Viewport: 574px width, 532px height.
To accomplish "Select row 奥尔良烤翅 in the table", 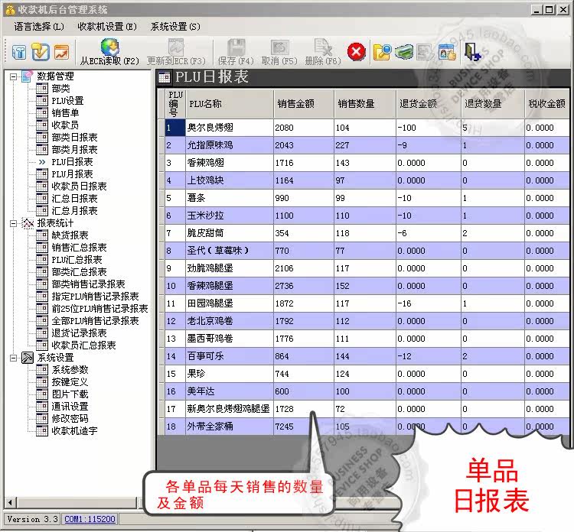I will coord(367,128).
